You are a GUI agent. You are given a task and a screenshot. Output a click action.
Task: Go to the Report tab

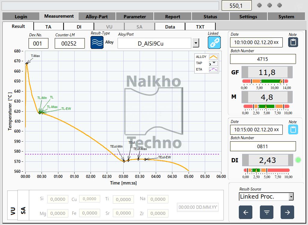coord(172,16)
